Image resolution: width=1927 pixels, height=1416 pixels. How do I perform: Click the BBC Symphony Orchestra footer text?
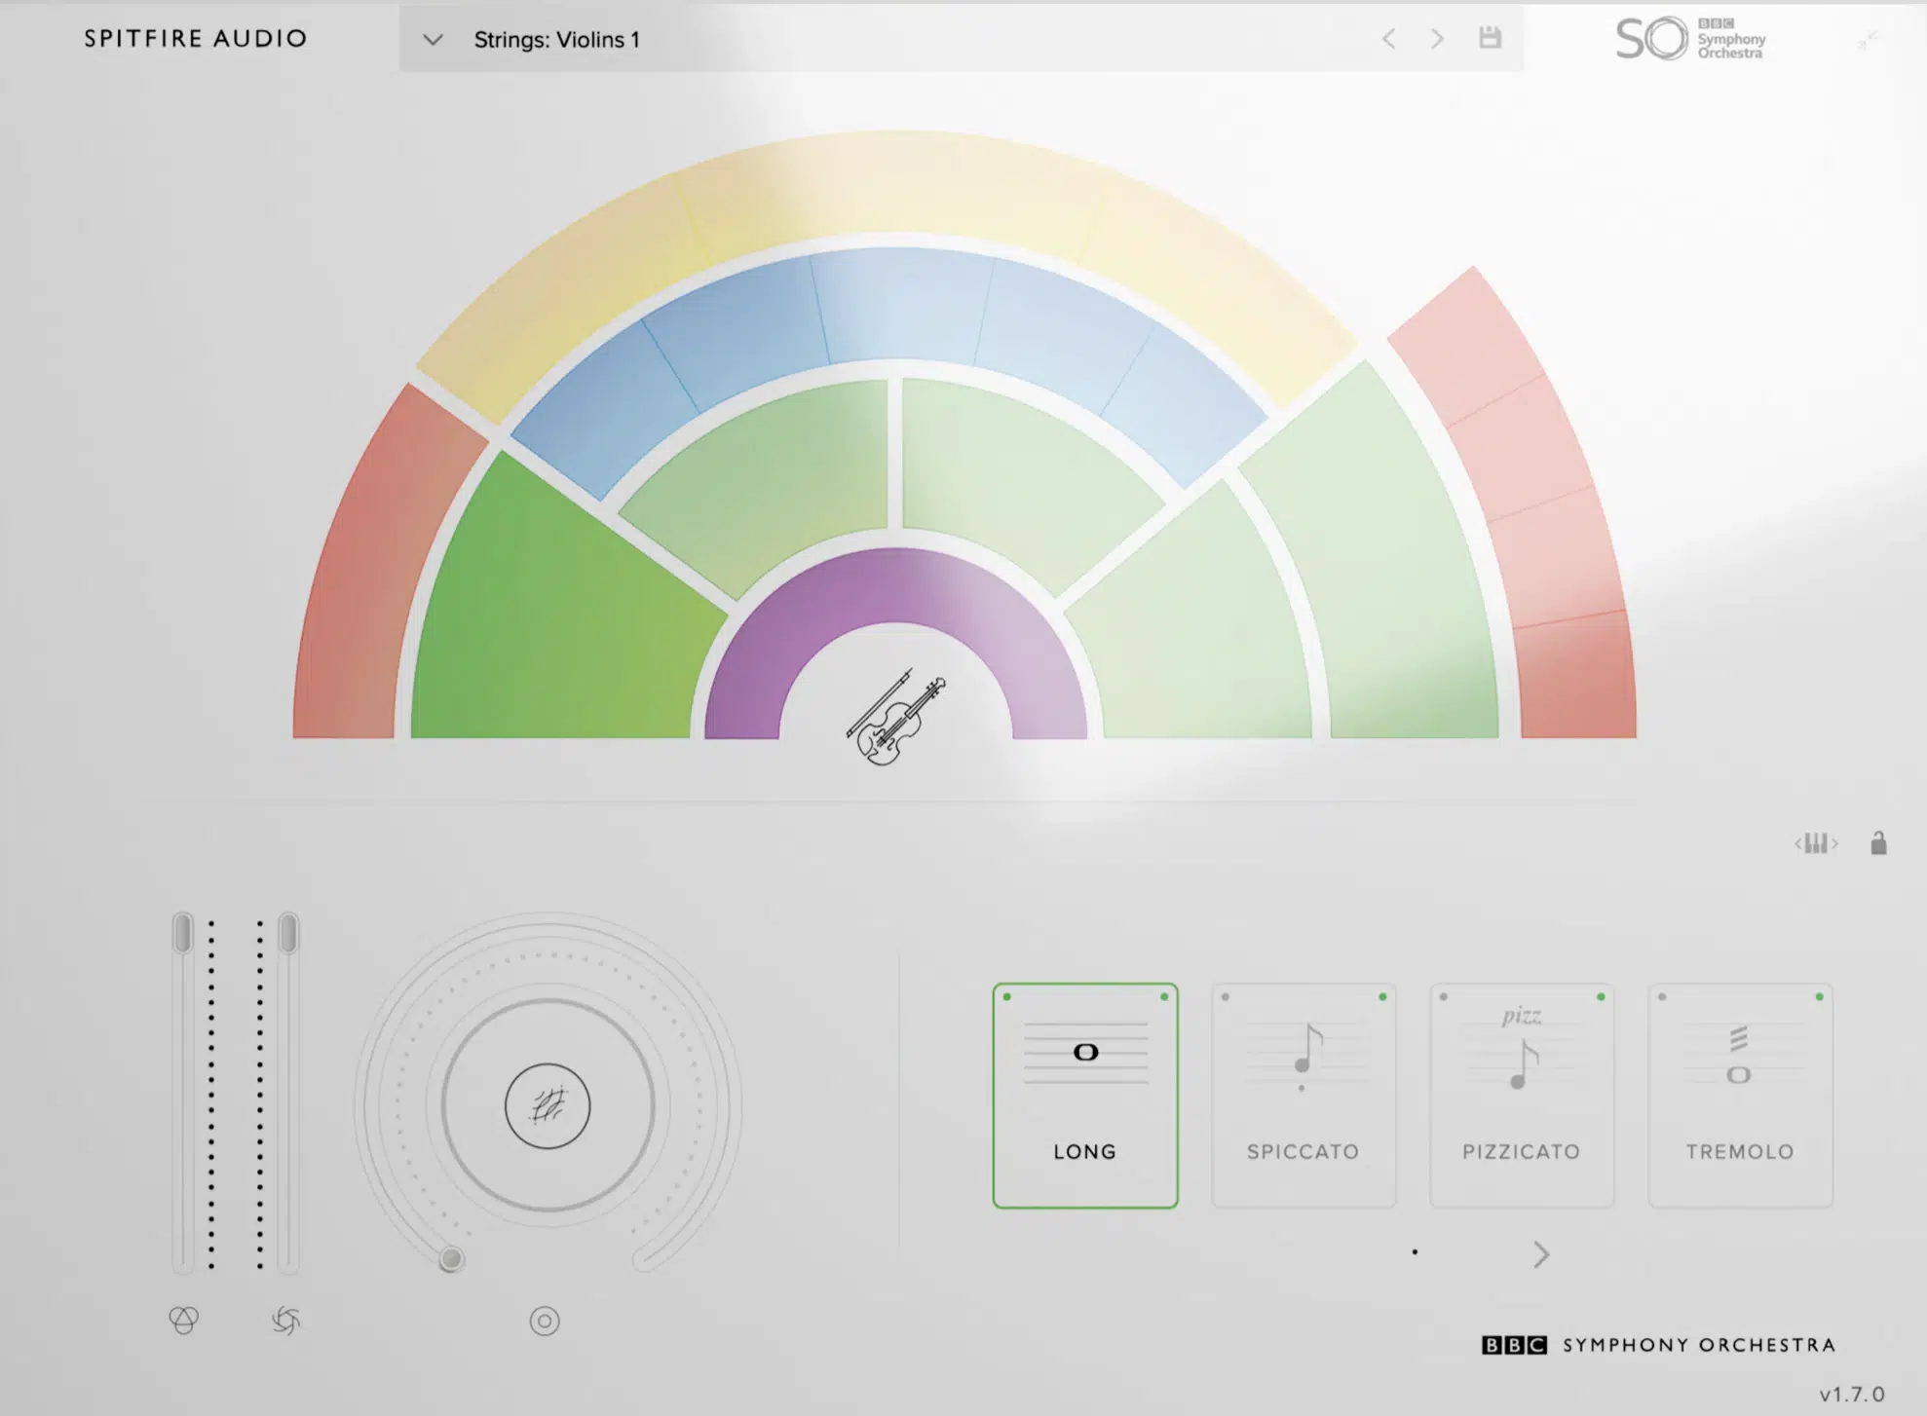point(1659,1345)
